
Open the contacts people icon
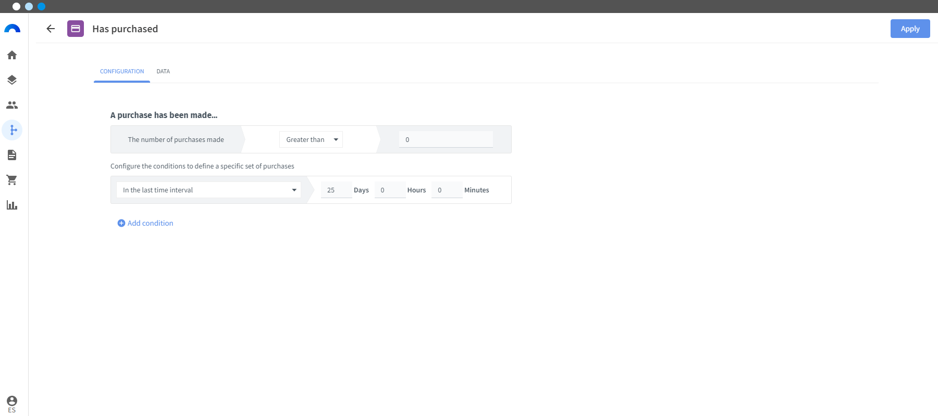tap(12, 105)
